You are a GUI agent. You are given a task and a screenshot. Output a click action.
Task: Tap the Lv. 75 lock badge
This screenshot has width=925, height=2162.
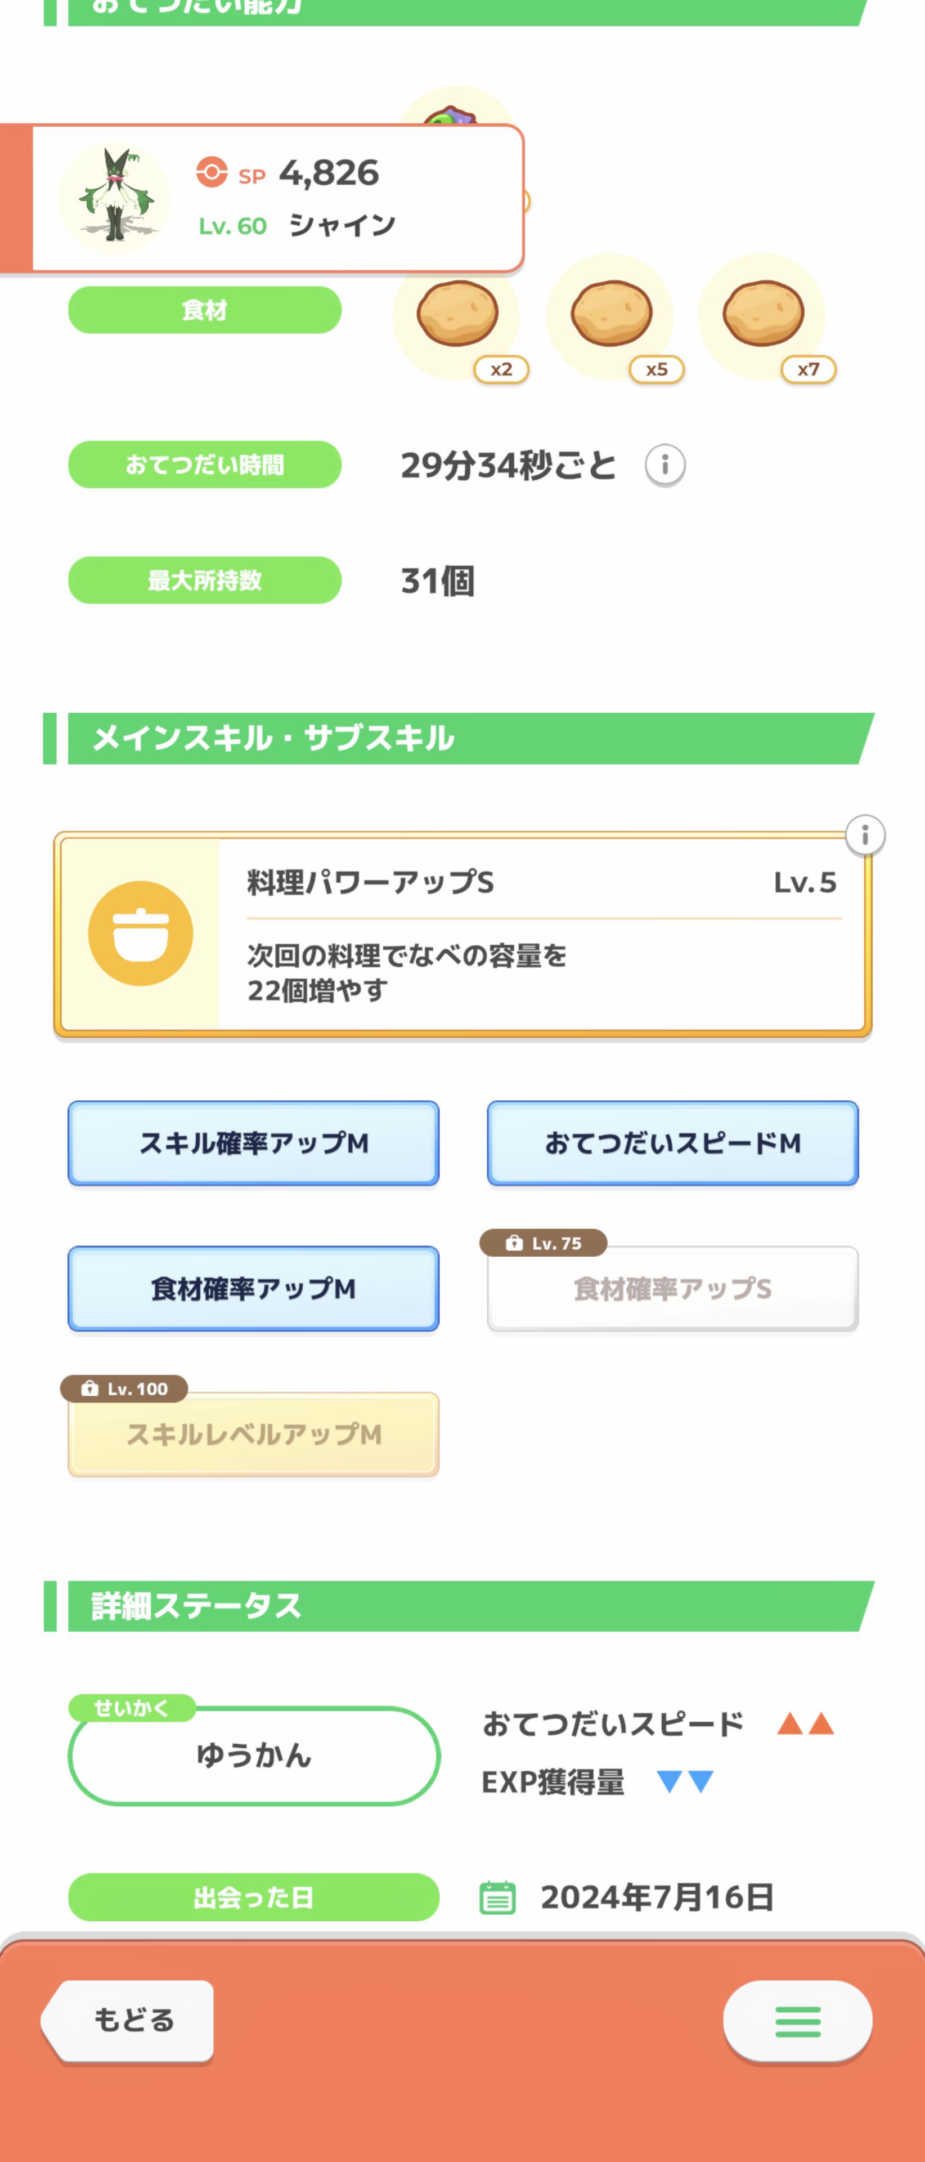pos(544,1243)
